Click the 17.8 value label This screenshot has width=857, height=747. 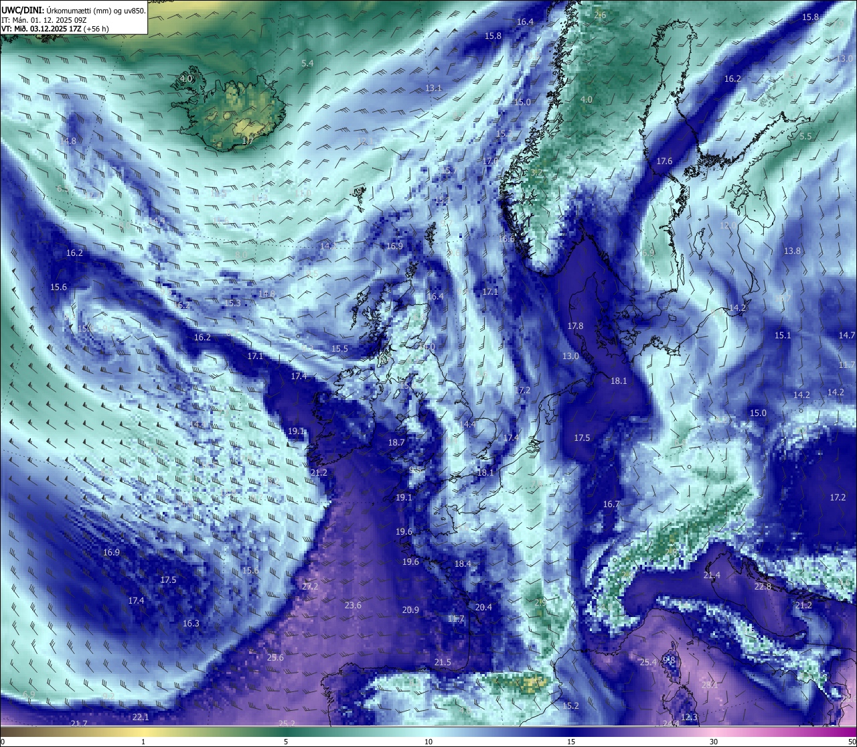coord(575,326)
